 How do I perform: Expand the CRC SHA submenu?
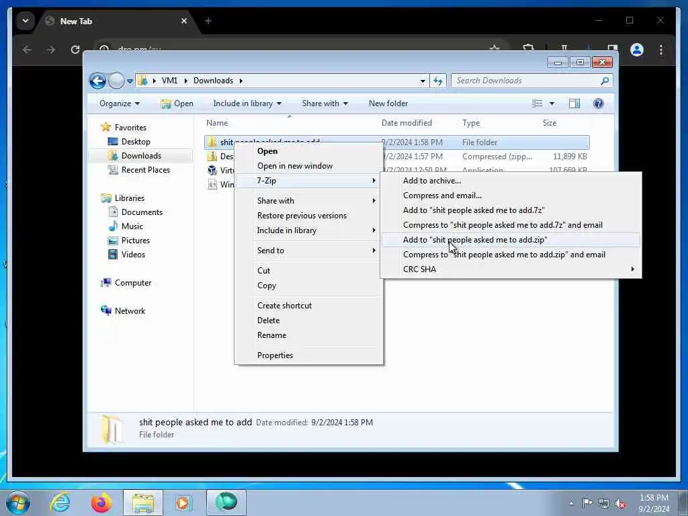point(511,269)
